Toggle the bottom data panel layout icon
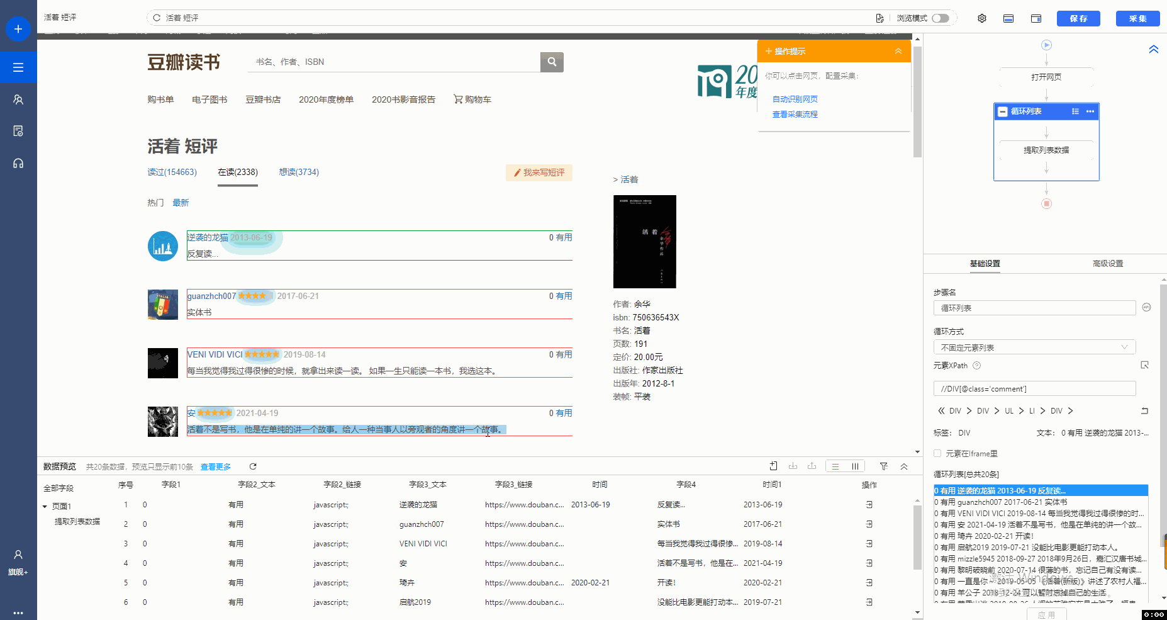 pyautogui.click(x=1008, y=18)
